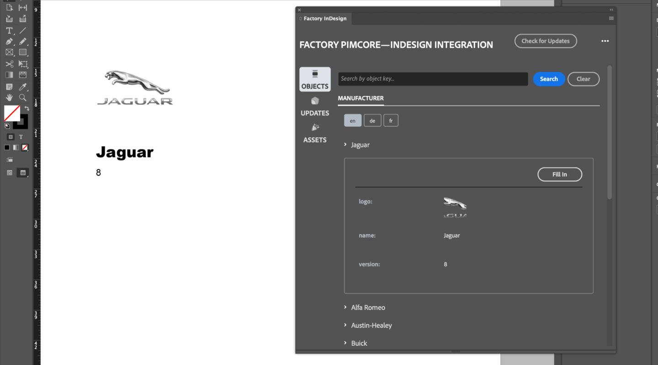Select the Gap tool

point(23,8)
